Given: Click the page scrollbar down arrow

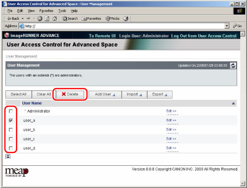Looking at the screenshot, I should click(x=243, y=183).
